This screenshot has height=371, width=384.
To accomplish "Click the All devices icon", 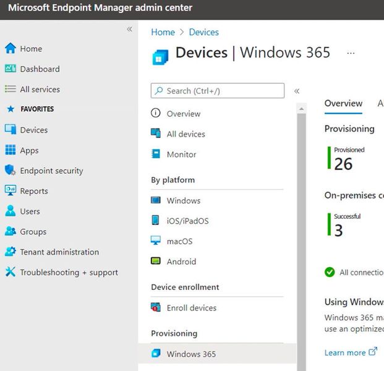I will click(x=155, y=134).
